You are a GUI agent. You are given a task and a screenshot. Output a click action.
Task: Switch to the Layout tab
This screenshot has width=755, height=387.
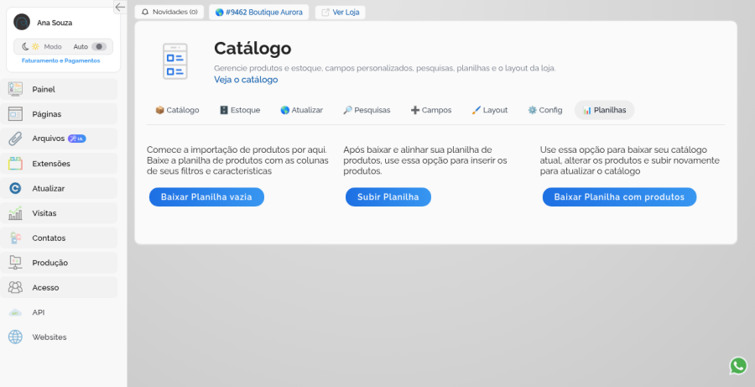coord(490,110)
